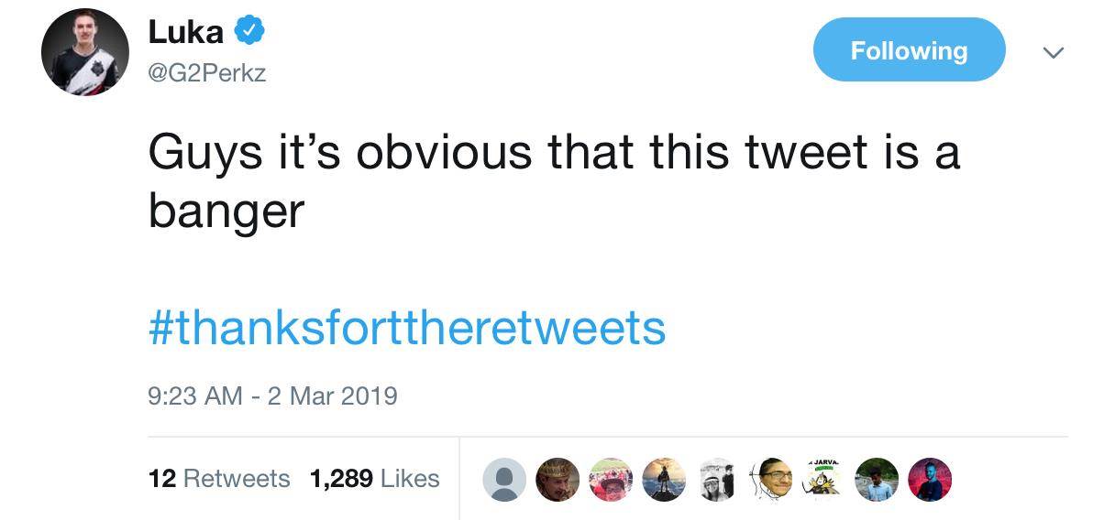View the 12 Retweets list
1115x520 pixels.
pos(218,478)
